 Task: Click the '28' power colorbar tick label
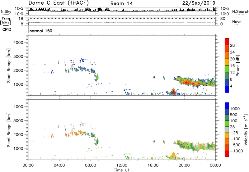coord(232,45)
